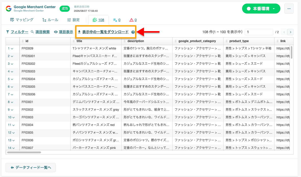Expand row 10 chevron
This screenshot has width=301, height=177.
tap(14, 117)
